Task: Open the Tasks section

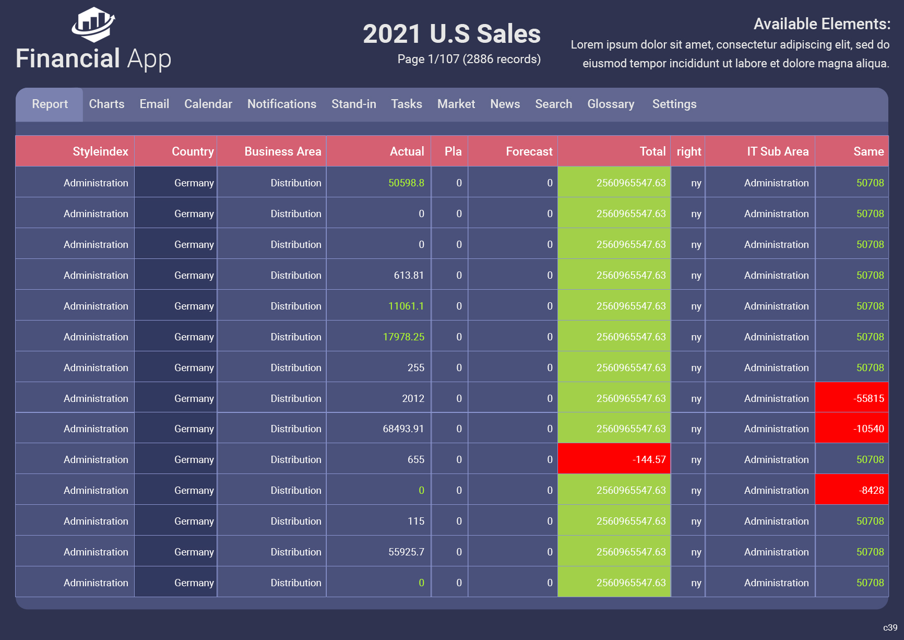Action: (x=406, y=104)
